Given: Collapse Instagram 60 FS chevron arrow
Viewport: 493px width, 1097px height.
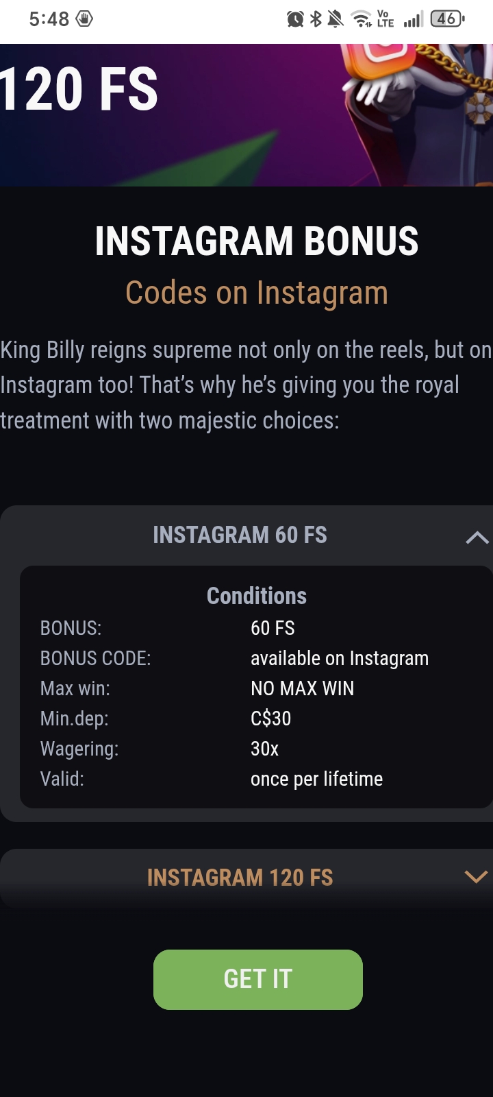Looking at the screenshot, I should [x=477, y=538].
